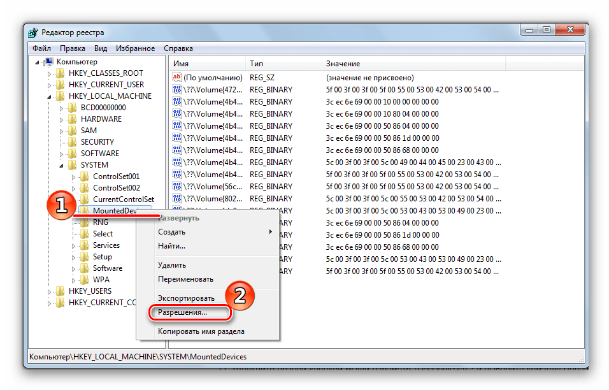The width and height of the screenshot is (609, 390).
Task: Select the Computer icon in the tree
Action: coord(48,62)
